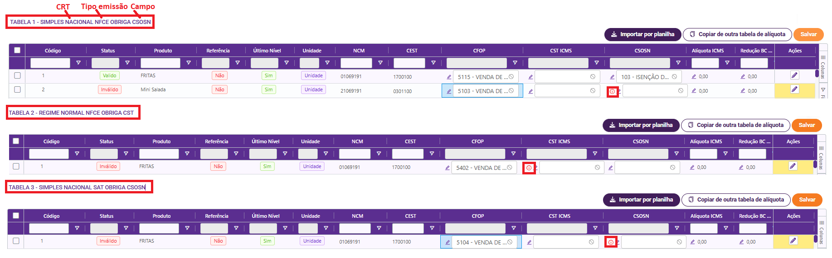Image resolution: width=832 pixels, height=258 pixels.
Task: Open Código filter funnel in Tabela 1
Action: click(78, 63)
